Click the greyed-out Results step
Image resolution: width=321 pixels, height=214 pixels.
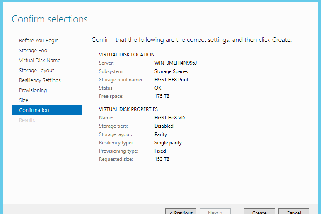27,120
